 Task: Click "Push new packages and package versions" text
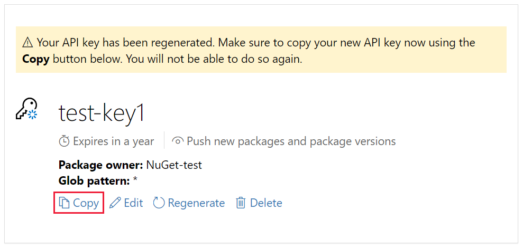[291, 141]
